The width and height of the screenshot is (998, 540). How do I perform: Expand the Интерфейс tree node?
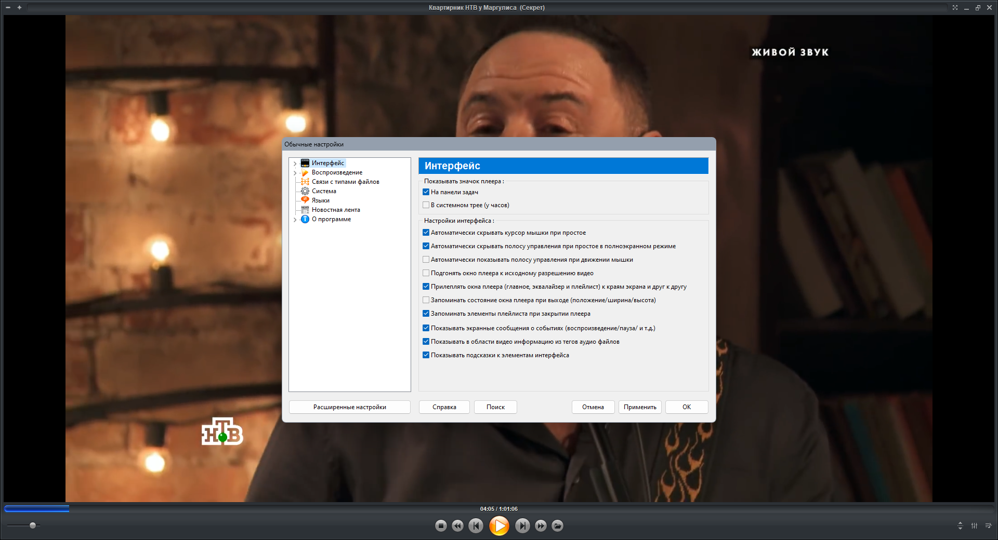[x=295, y=164]
